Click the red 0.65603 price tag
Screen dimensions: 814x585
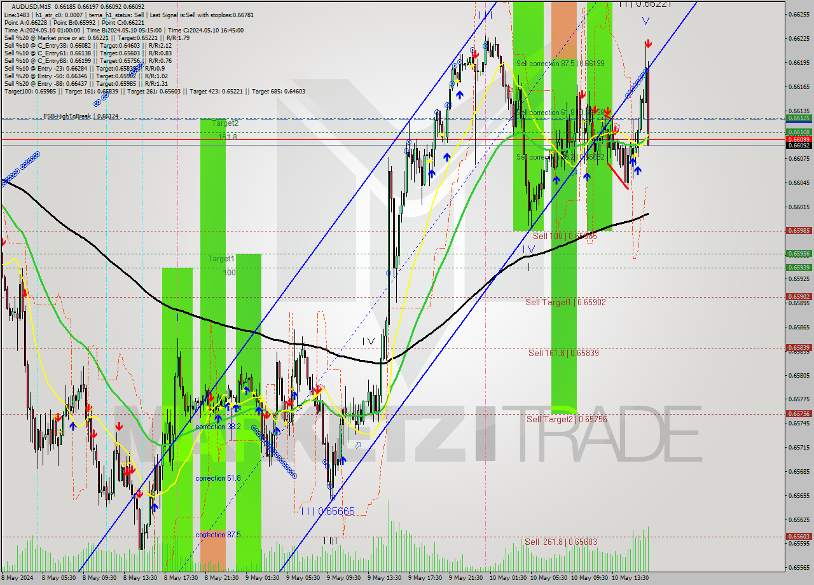point(799,536)
